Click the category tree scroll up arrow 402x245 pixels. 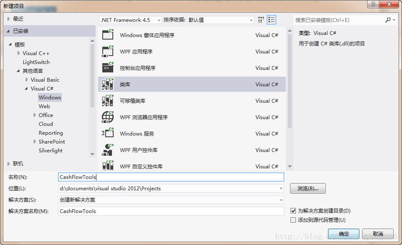pos(92,41)
